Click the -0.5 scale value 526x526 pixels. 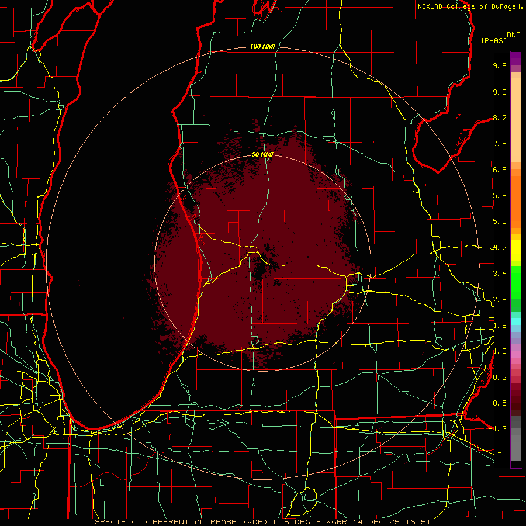click(x=497, y=403)
